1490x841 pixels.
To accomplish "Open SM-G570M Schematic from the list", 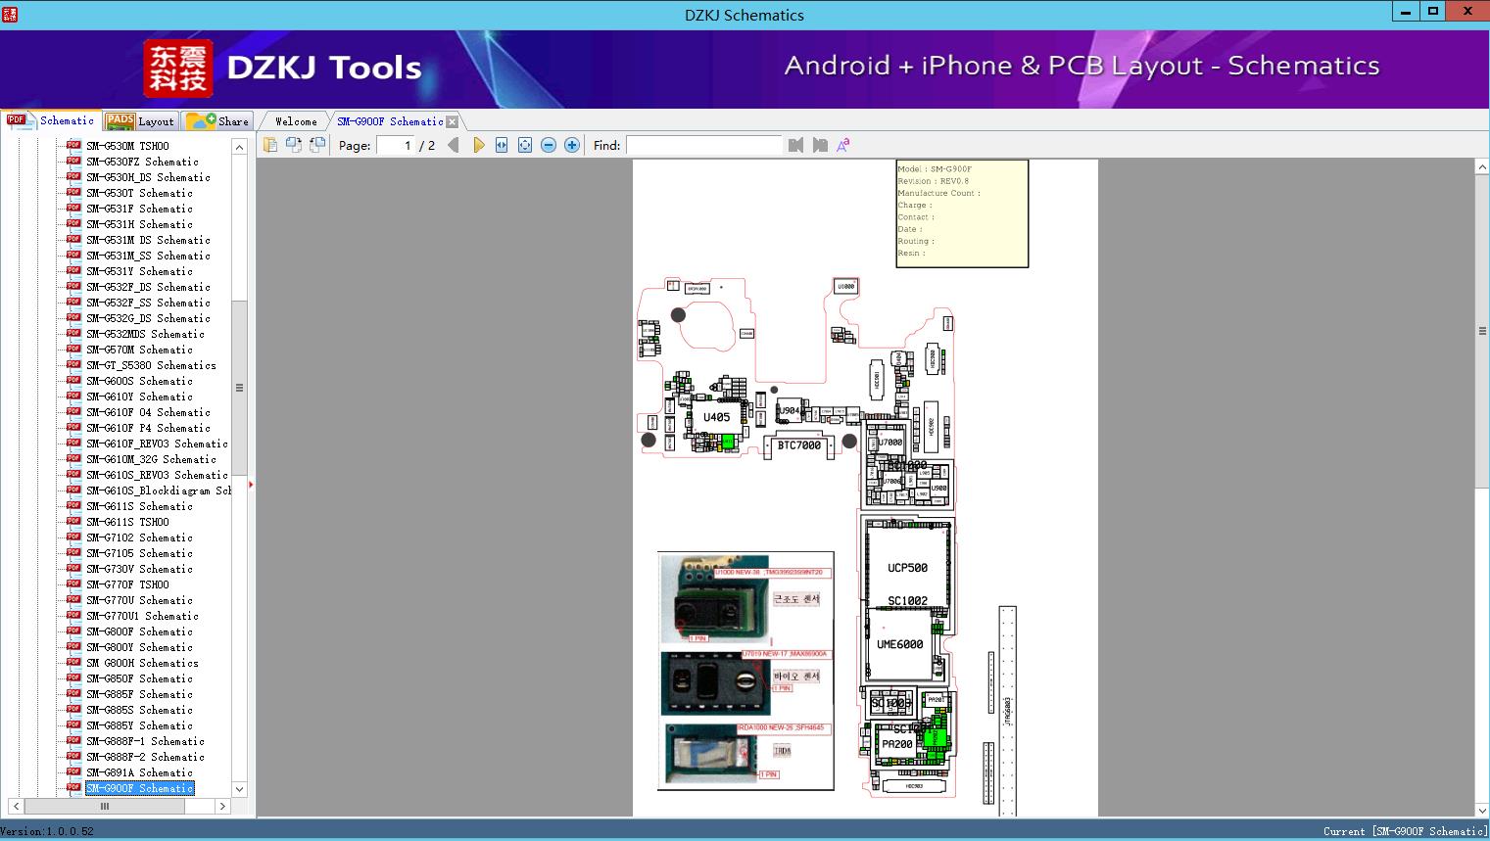I will point(139,350).
